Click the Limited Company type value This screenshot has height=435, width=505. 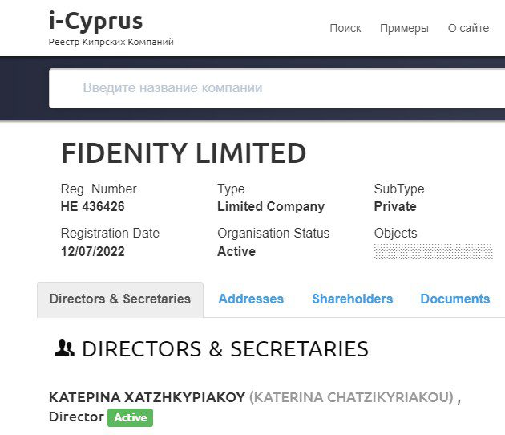271,207
